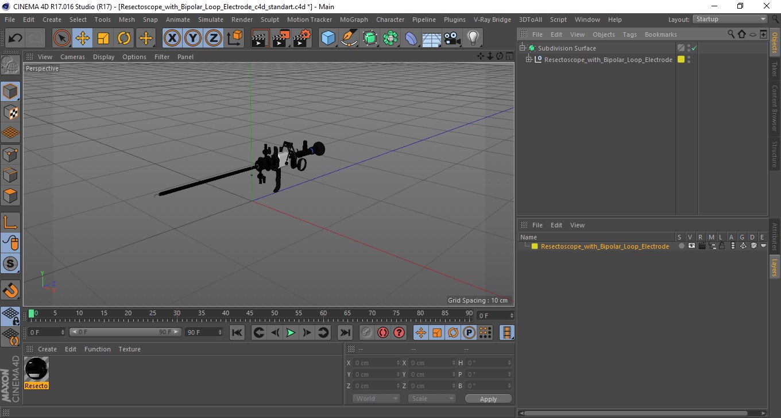Toggle Position keyframe recording
The width and height of the screenshot is (781, 418).
point(421,332)
